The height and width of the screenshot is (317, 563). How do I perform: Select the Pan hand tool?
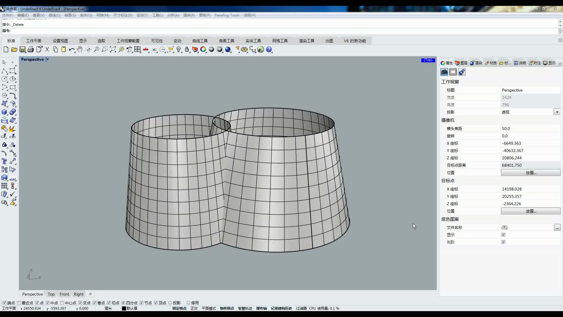coord(80,50)
